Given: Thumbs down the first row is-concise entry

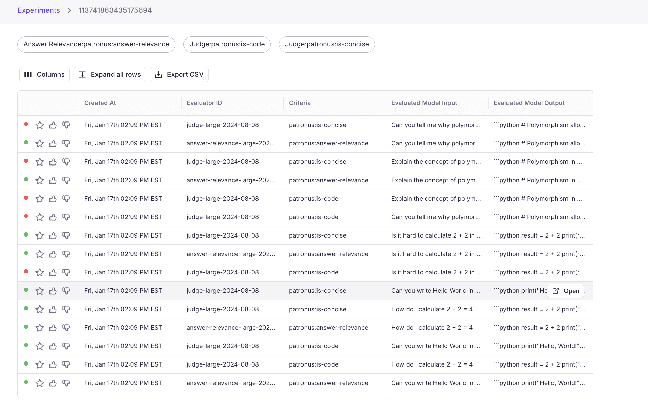Looking at the screenshot, I should [x=66, y=125].
